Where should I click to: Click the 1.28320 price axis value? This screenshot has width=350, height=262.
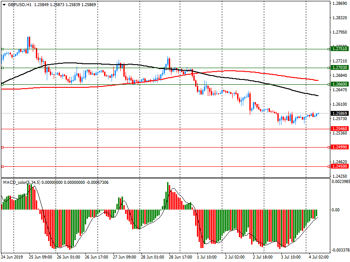(340, 18)
